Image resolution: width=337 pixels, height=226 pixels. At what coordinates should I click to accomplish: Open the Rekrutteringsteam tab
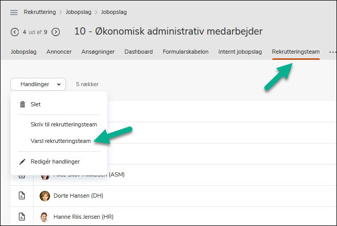296,52
